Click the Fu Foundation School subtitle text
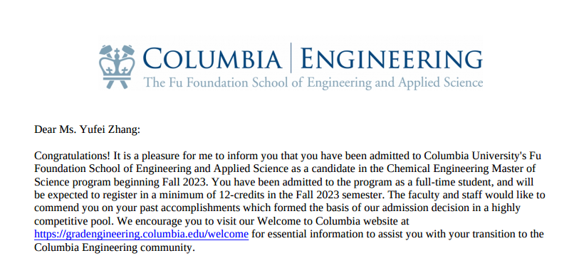 click(x=313, y=82)
